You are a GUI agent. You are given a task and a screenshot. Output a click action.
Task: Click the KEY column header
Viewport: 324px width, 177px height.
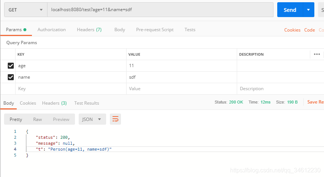point(21,54)
